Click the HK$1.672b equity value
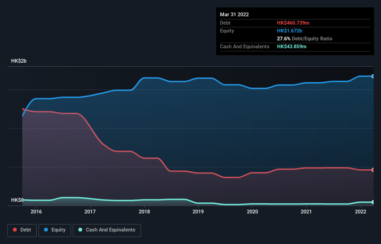This screenshot has height=244, width=381. tap(290, 31)
